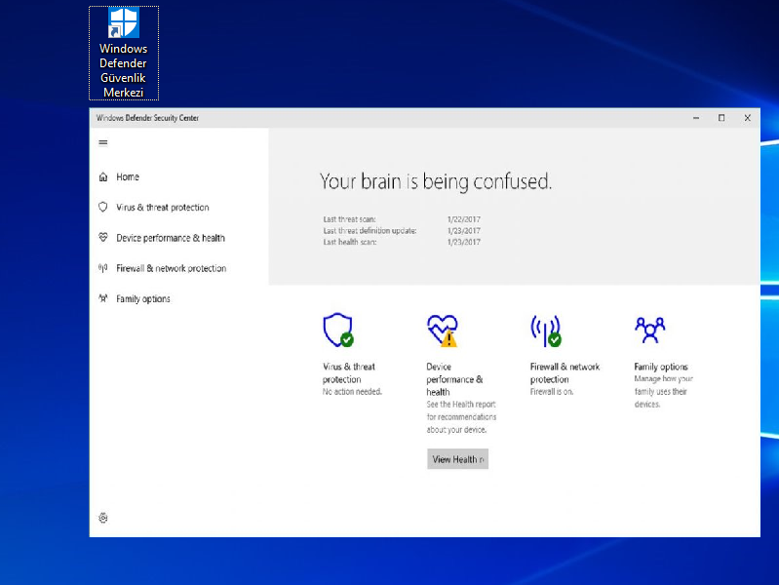Select the Windows Defender Güvenlik Merkezi desktop shortcut
The image size is (779, 585).
(123, 54)
